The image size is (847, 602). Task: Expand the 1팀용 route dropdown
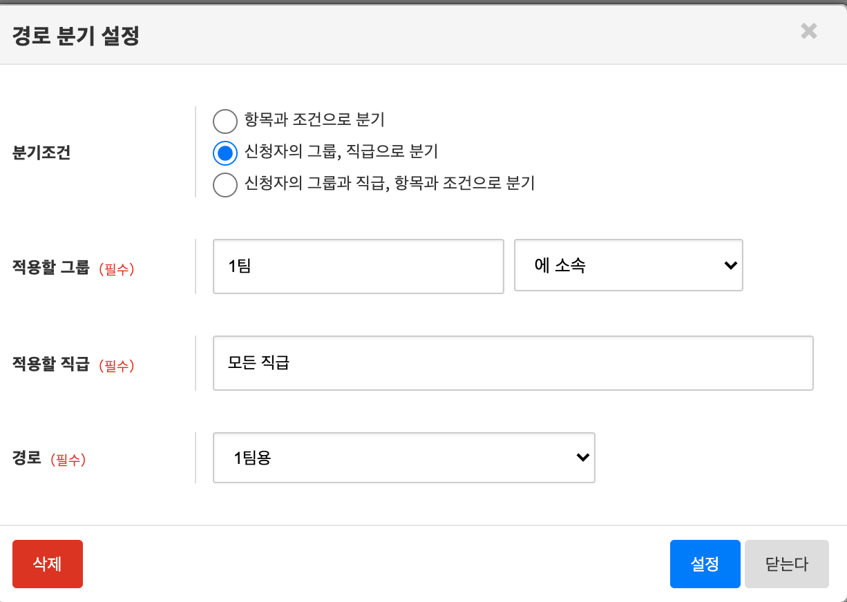click(403, 457)
